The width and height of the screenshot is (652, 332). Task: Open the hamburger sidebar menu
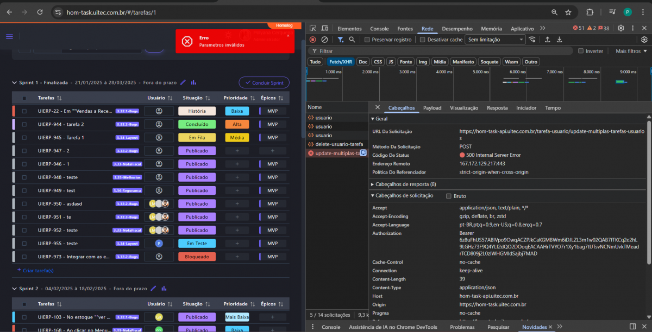(x=9, y=37)
